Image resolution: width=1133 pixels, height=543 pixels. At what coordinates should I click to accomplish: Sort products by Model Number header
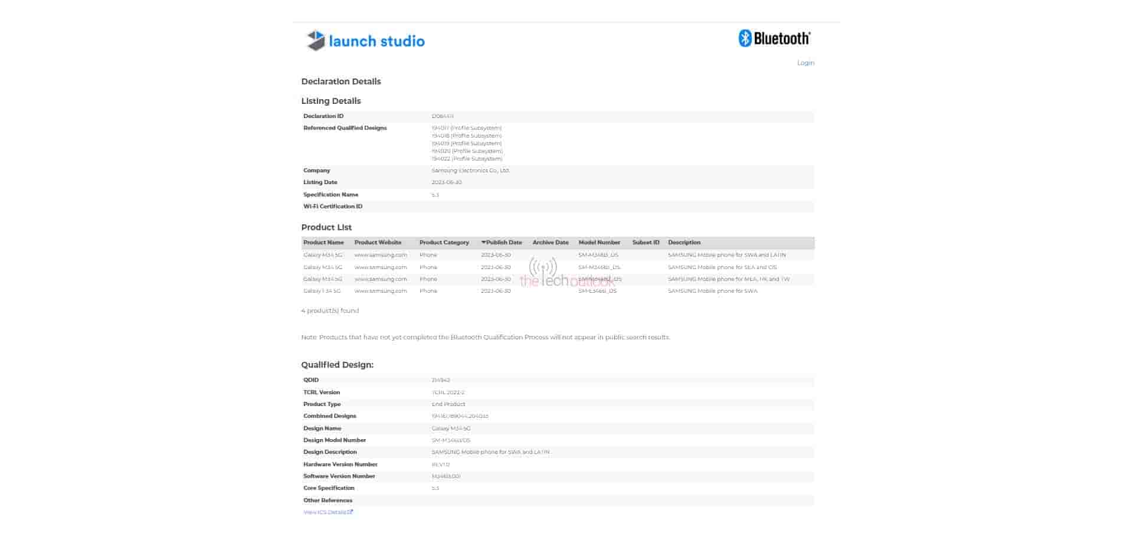click(599, 242)
